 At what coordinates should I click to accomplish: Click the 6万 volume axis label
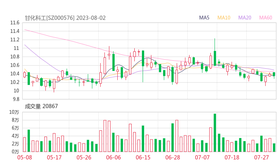(16, 128)
